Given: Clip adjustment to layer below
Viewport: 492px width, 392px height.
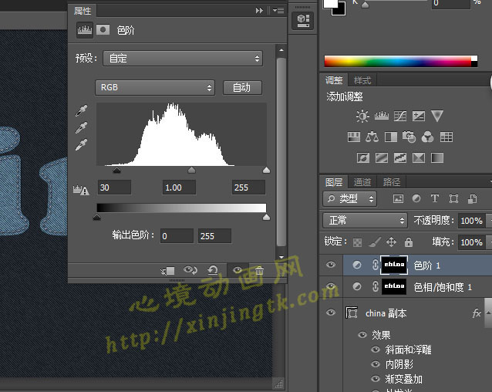Looking at the screenshot, I should pyautogui.click(x=168, y=271).
